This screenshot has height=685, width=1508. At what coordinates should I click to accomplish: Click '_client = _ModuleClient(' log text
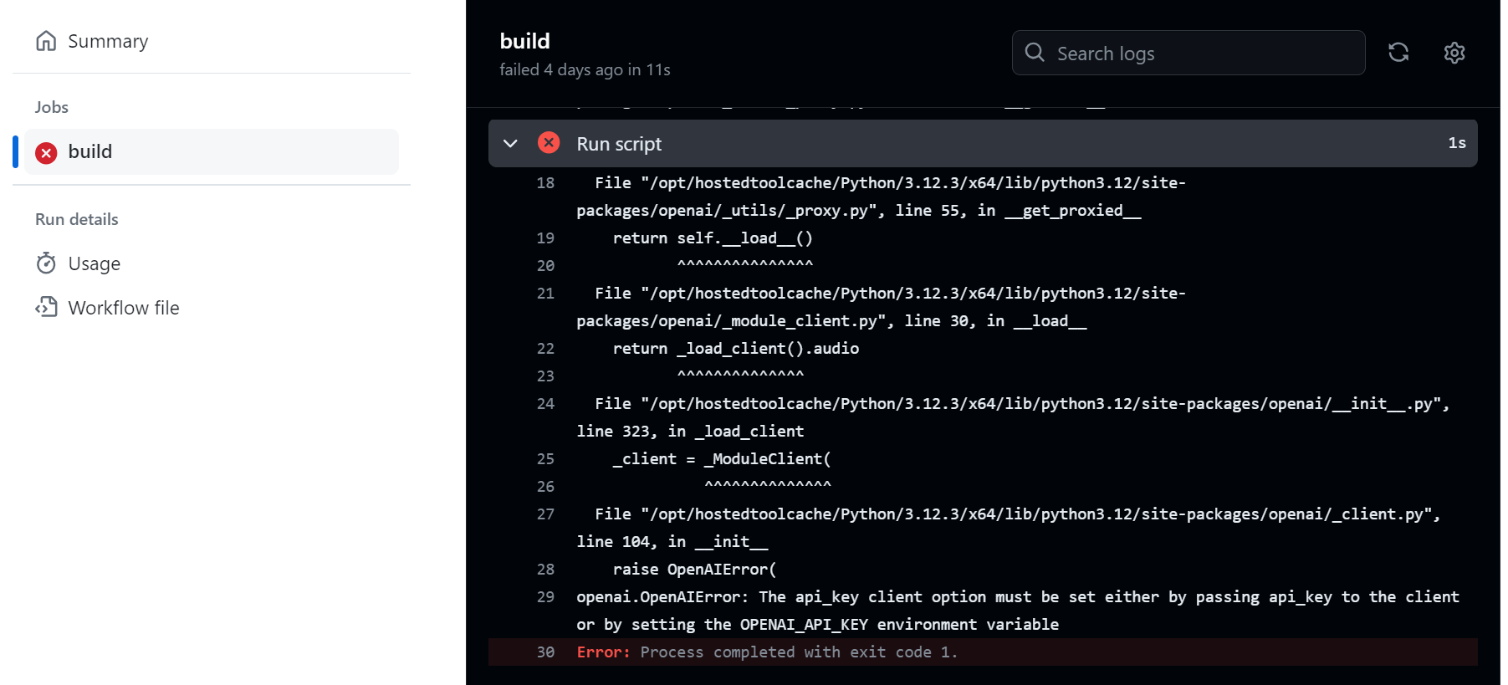coord(722,459)
